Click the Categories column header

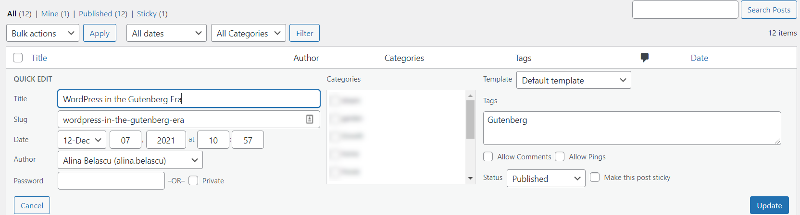tap(404, 58)
